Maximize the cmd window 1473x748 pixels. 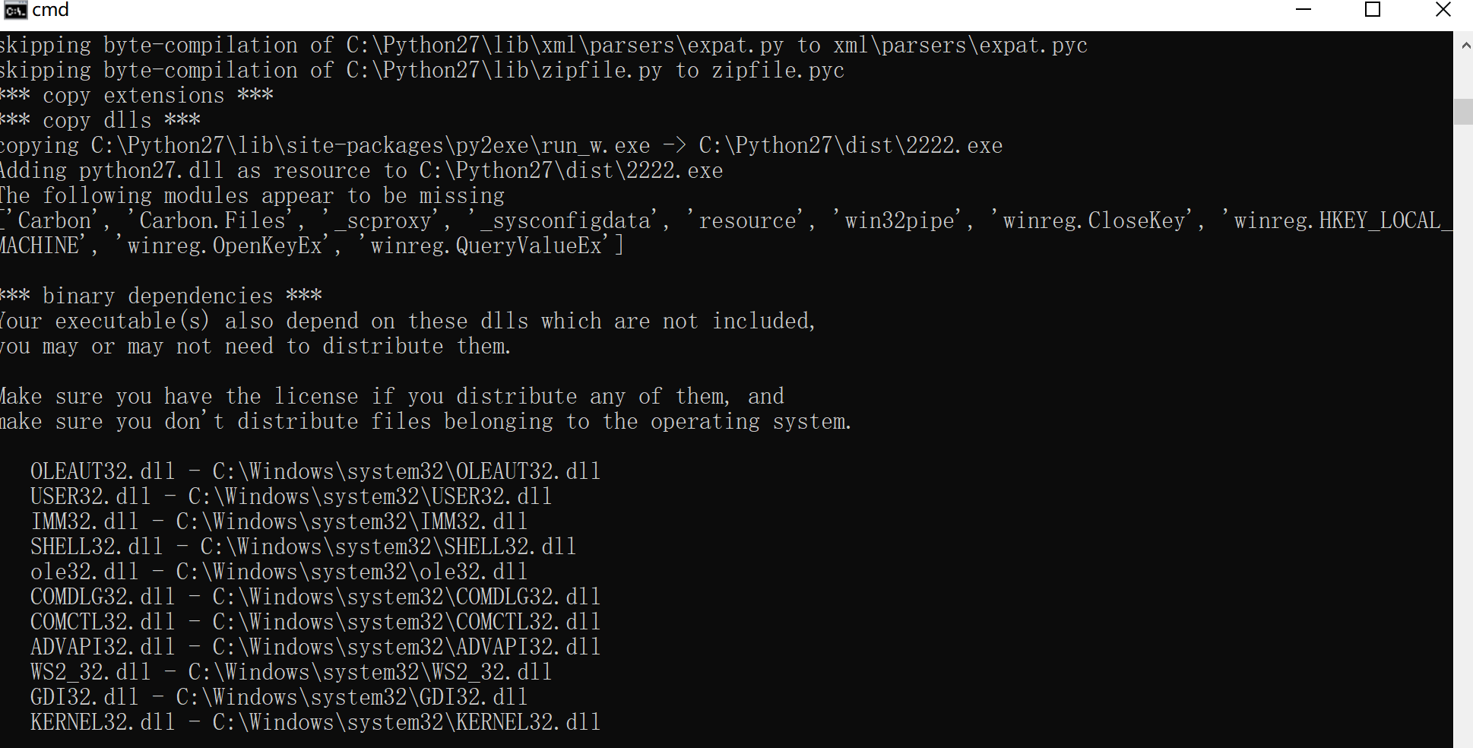(x=1373, y=10)
